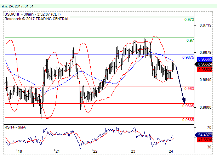
Task: Click the 'Research © 2017 TRADING CENTRAL' credit
Action: coord(37,19)
